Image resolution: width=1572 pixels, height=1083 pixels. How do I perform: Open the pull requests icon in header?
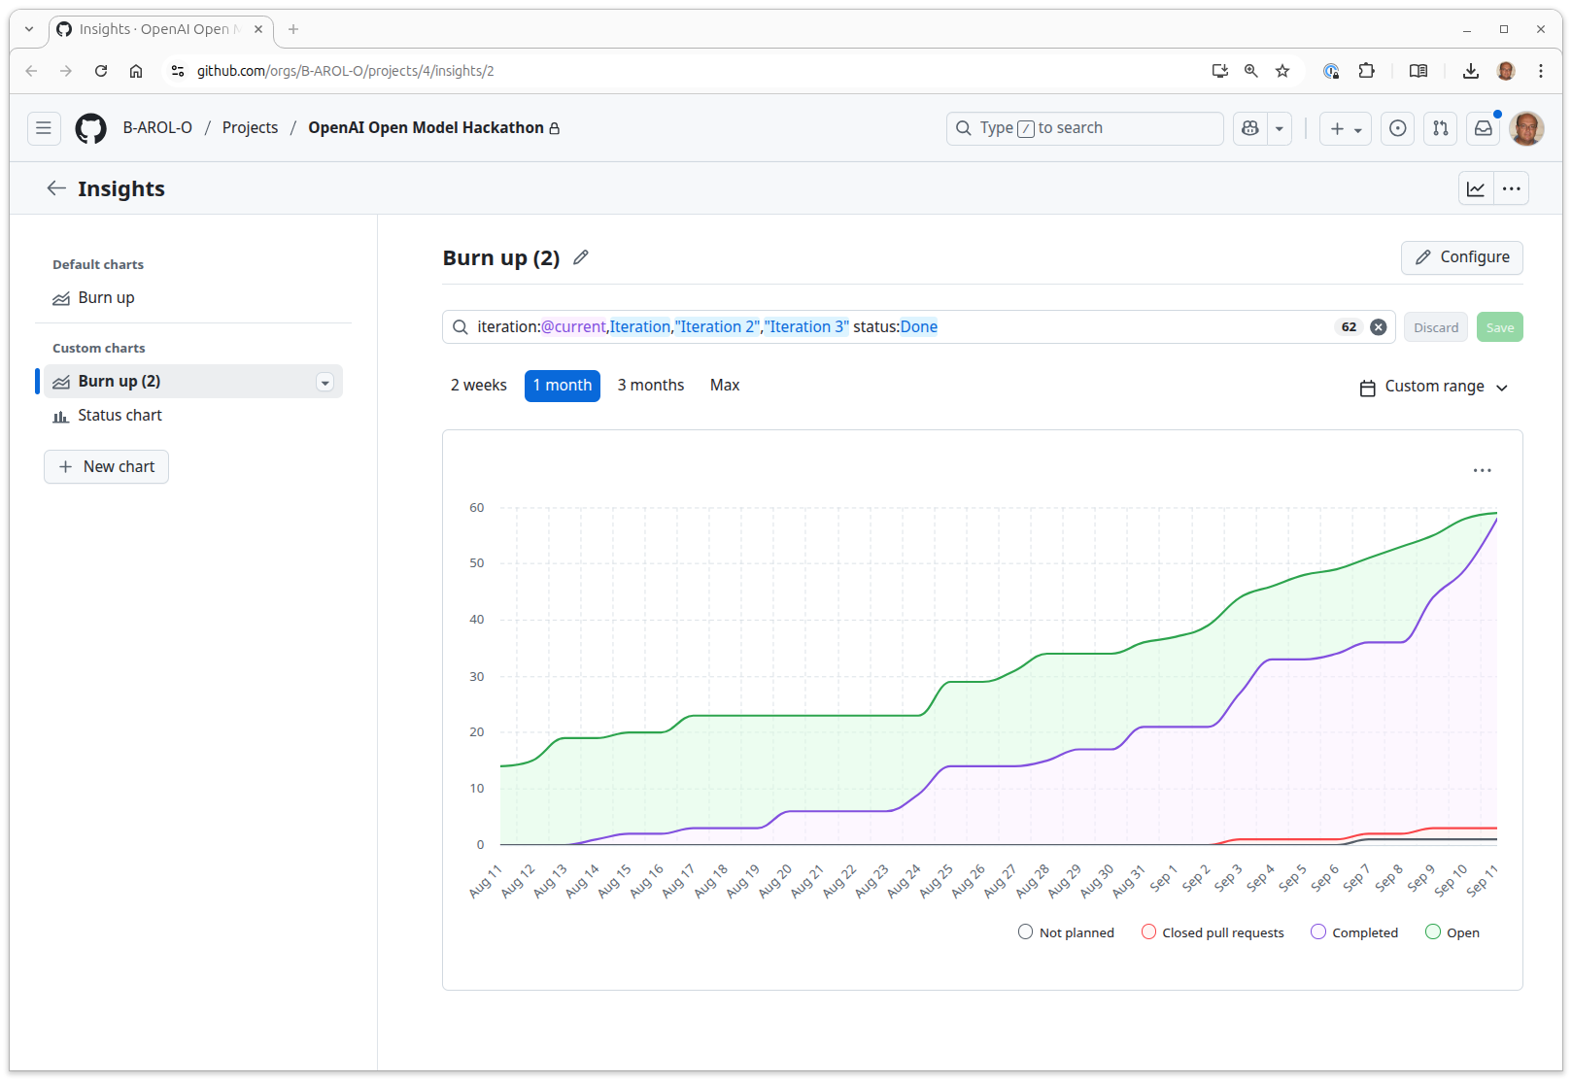click(1441, 128)
